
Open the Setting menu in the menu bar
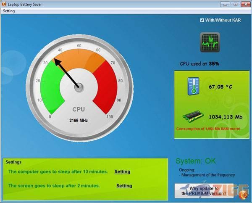pos(9,11)
